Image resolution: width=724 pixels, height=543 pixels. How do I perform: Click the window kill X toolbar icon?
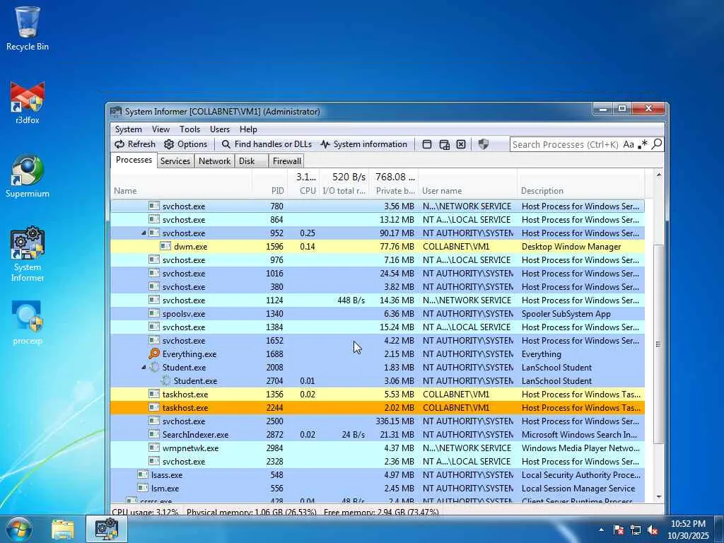(x=461, y=144)
